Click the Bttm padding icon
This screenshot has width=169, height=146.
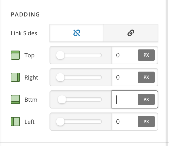click(x=15, y=99)
